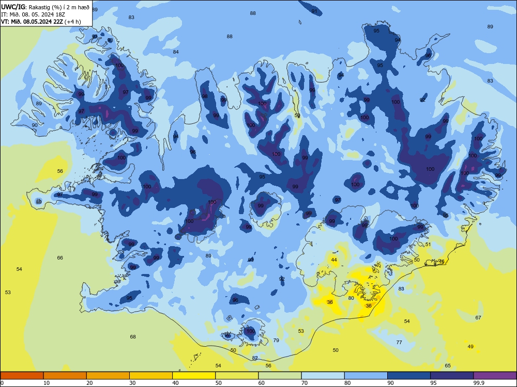Viewport: 517px width, 387px height.
Task: Click the '99.9' legend tick label
Action: pyautogui.click(x=479, y=383)
